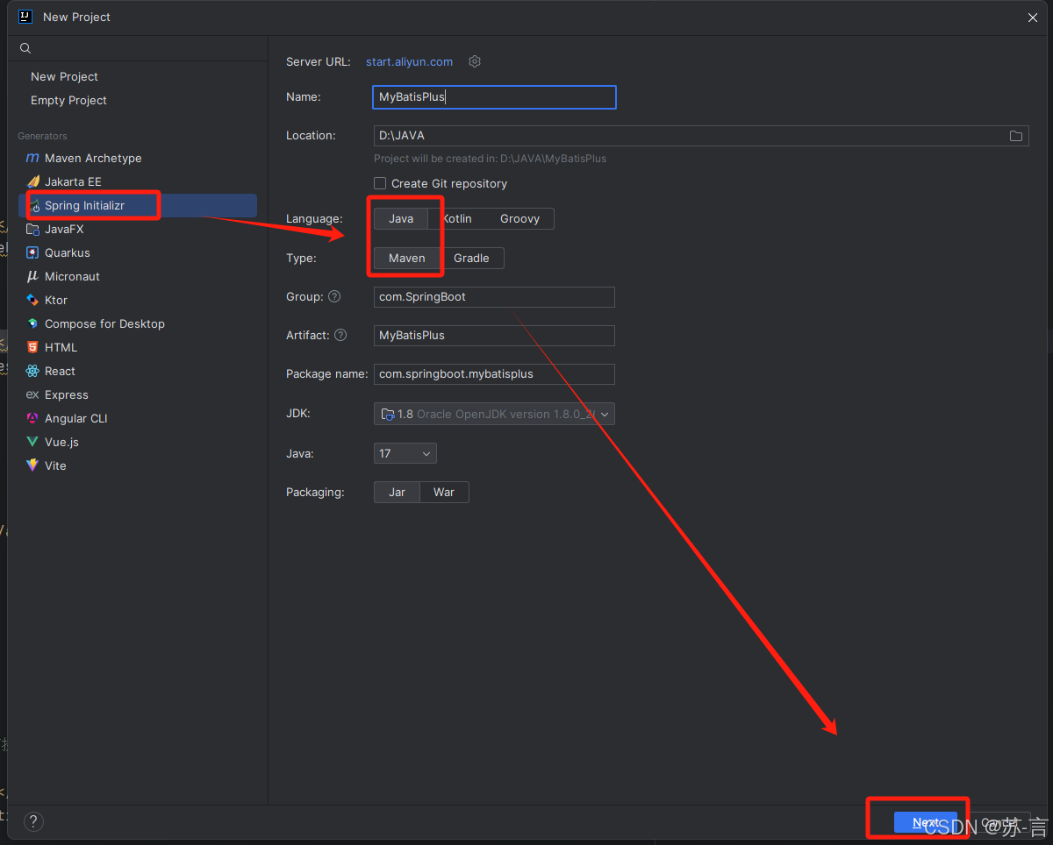
Task: Click the Jakarta EE generator icon
Action: coord(32,181)
